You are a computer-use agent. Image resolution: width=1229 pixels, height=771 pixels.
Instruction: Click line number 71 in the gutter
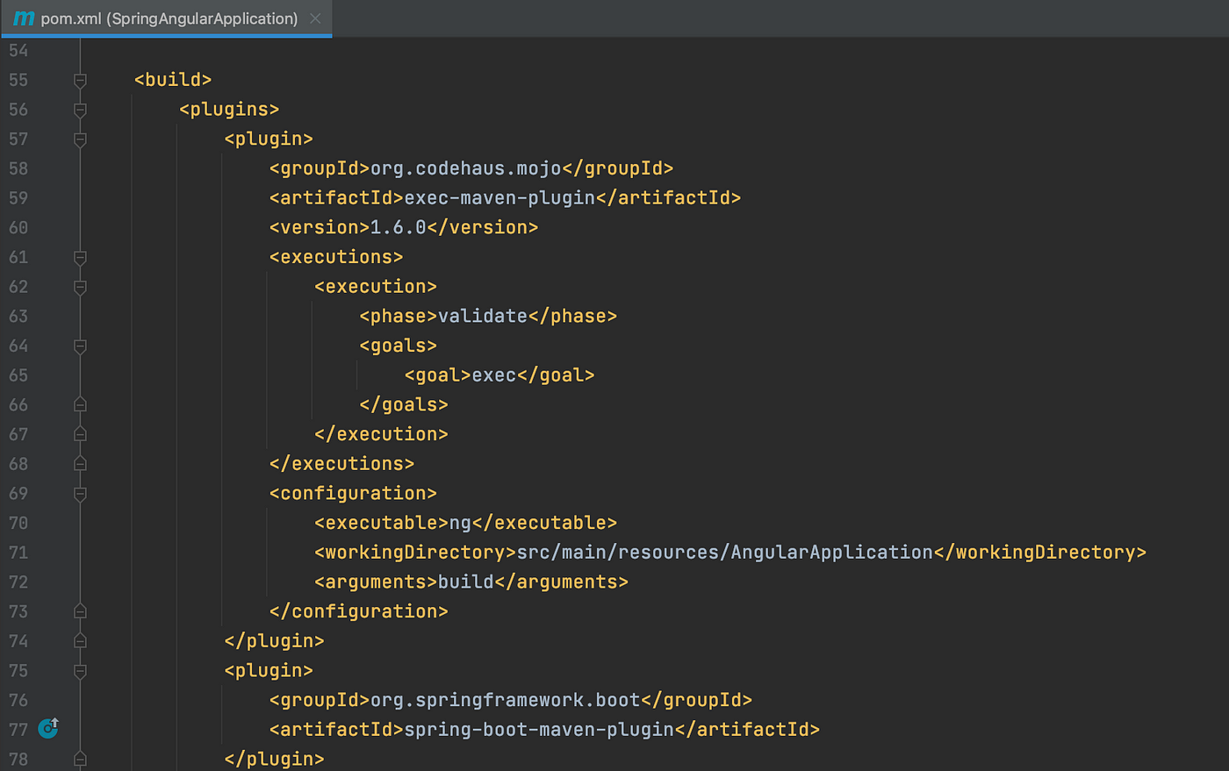[x=18, y=553]
